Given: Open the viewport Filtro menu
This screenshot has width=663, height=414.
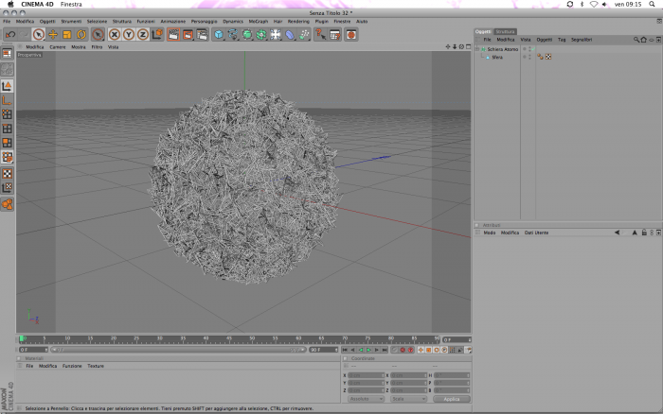Looking at the screenshot, I should (97, 47).
